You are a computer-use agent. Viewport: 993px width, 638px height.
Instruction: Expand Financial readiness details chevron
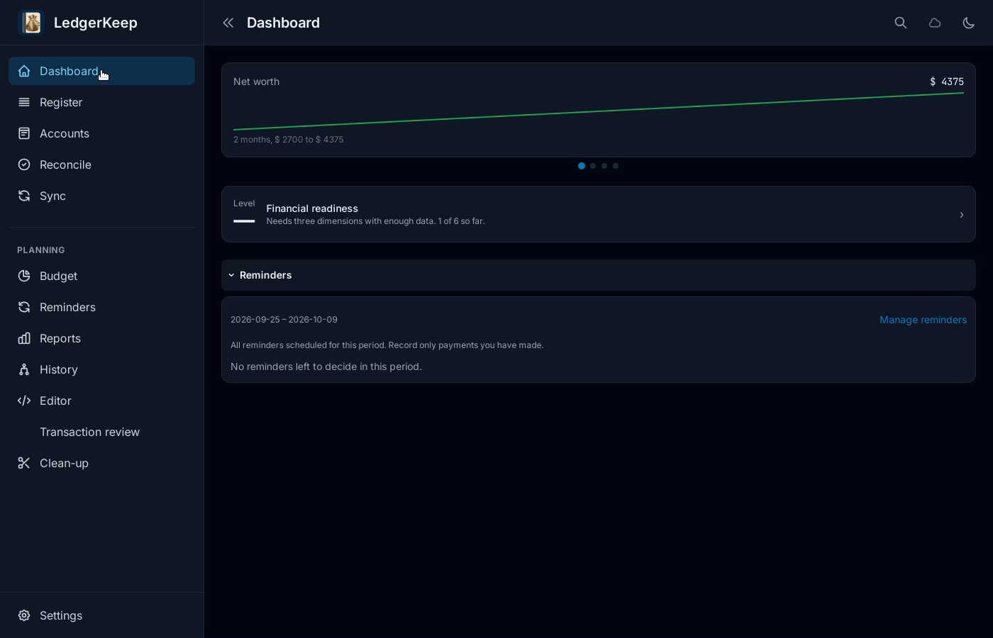pos(962,215)
